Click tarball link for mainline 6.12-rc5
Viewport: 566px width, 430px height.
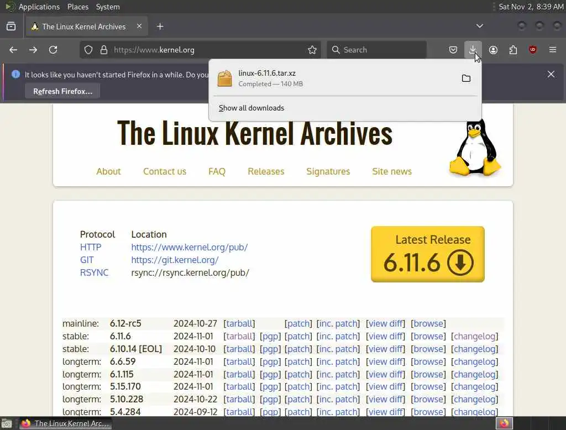(239, 323)
